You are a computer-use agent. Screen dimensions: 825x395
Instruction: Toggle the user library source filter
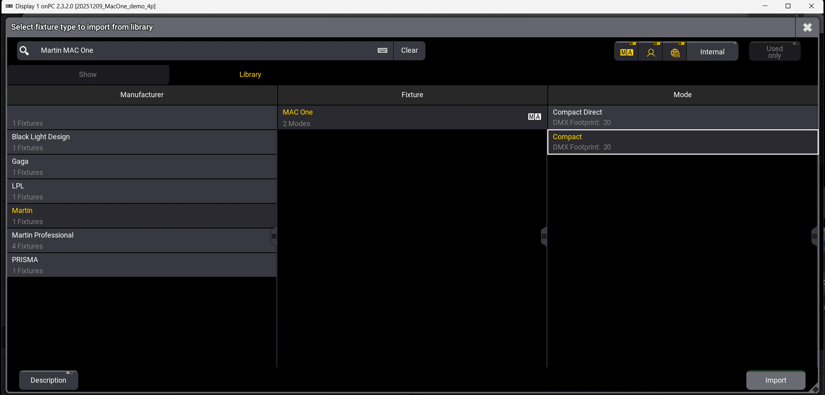coord(651,52)
